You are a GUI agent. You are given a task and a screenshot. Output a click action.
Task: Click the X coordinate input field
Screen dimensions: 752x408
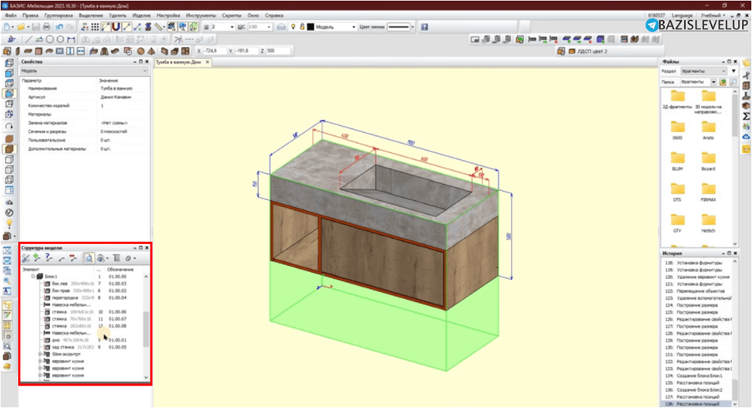coord(213,50)
